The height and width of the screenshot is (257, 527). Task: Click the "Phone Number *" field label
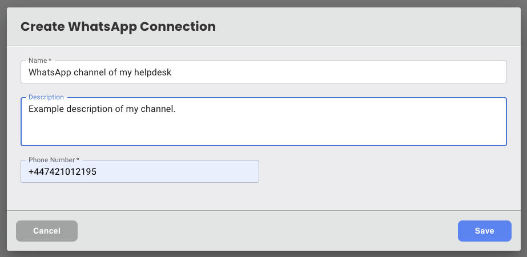pos(54,160)
